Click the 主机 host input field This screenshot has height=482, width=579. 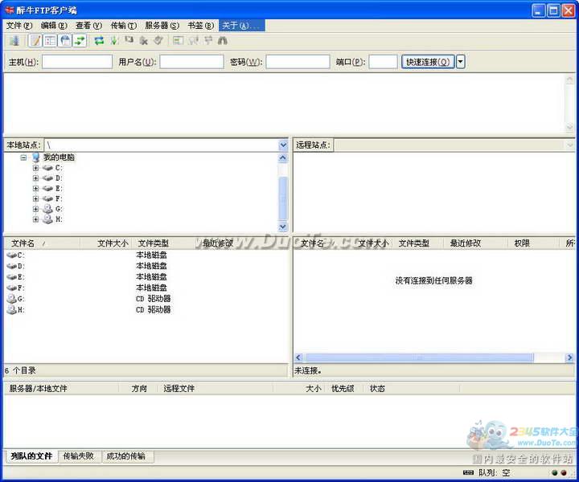(77, 62)
